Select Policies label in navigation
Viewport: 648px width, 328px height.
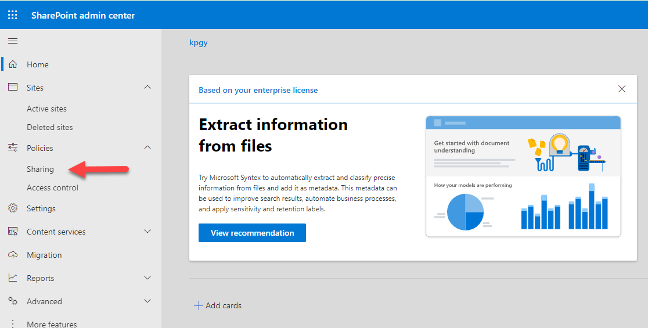pos(39,148)
